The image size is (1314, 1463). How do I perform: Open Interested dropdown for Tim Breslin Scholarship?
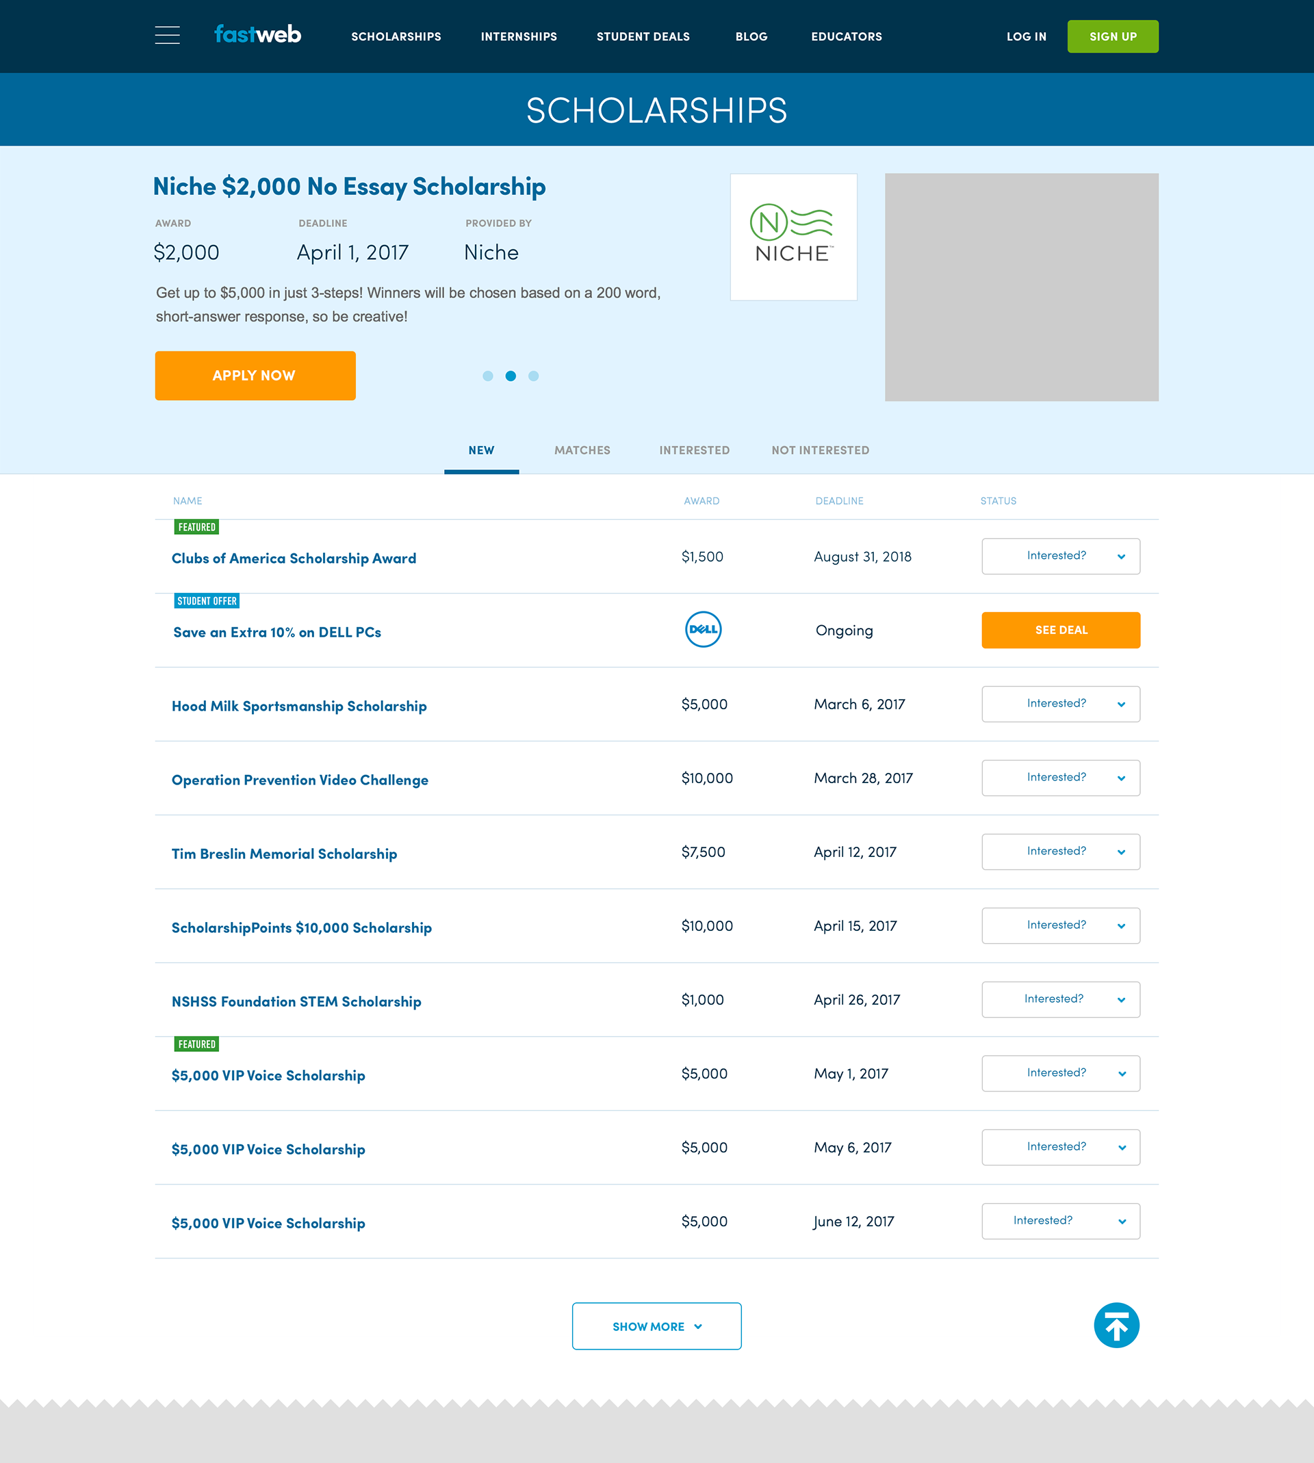[x=1060, y=852]
